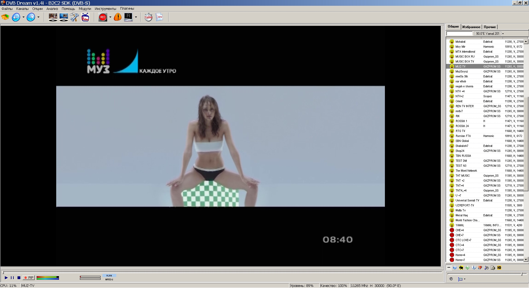Open the Плагины menu
The width and height of the screenshot is (529, 288).
[127, 9]
